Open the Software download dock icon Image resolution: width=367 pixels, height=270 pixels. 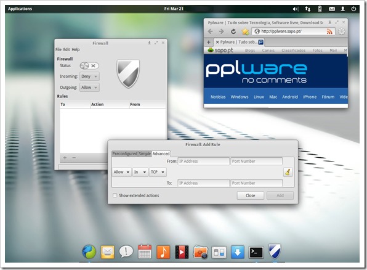click(x=237, y=252)
